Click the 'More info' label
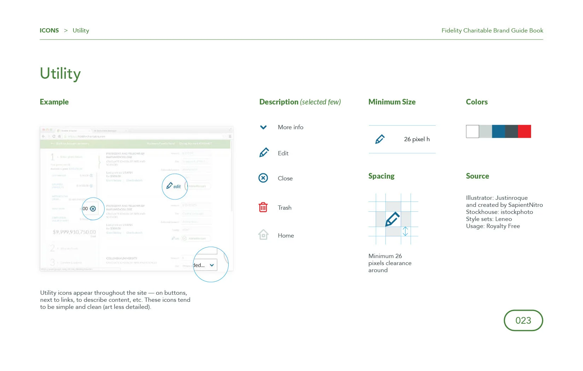This screenshot has height=371, width=583. (290, 127)
